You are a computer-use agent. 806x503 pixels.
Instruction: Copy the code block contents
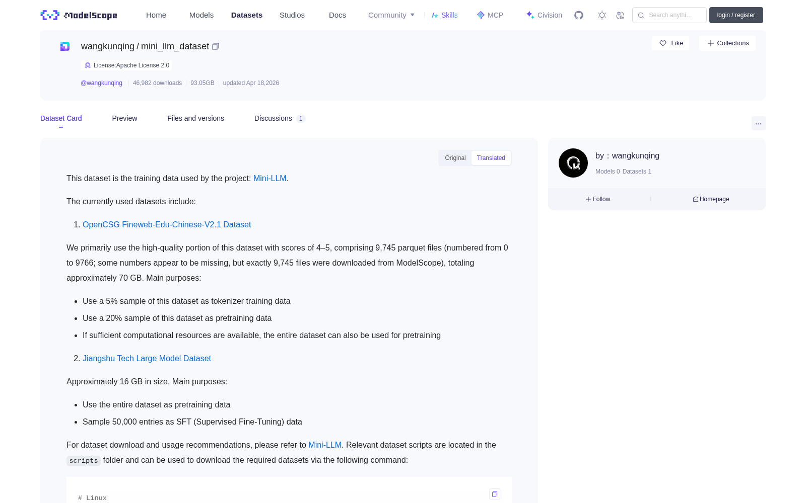pos(495,494)
